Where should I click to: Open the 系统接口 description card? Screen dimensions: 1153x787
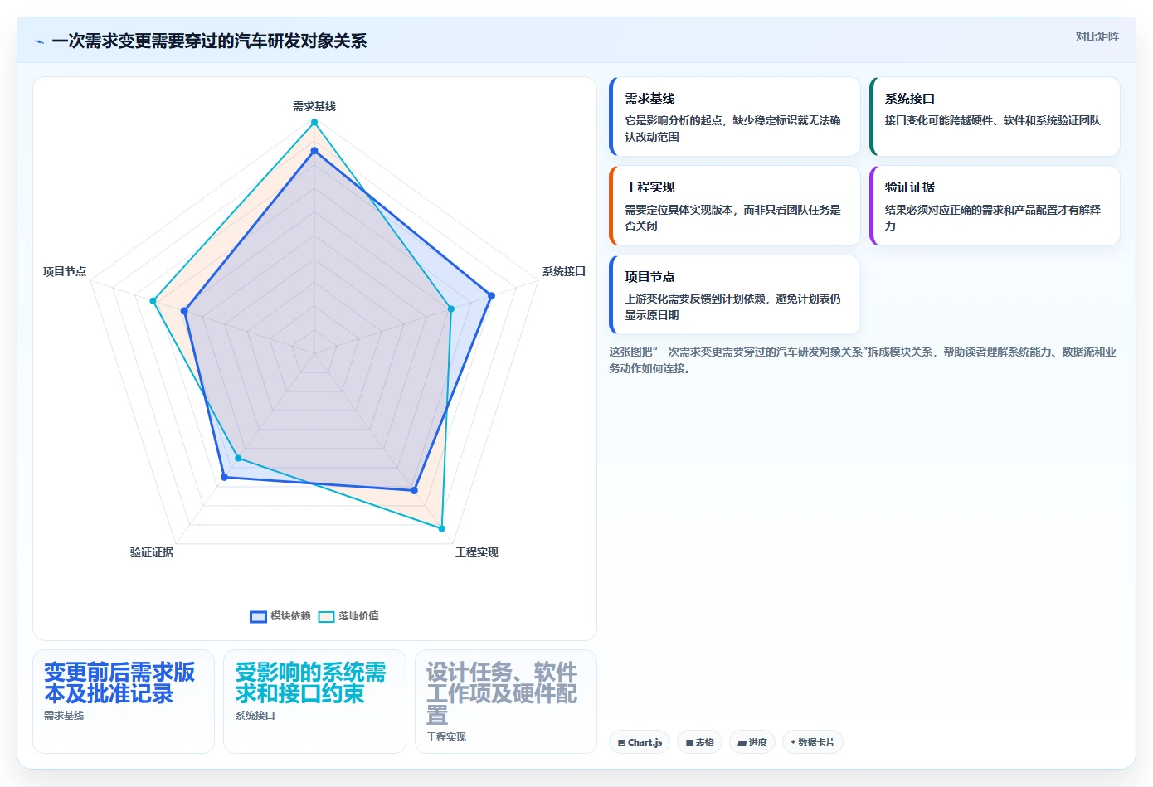coord(995,117)
